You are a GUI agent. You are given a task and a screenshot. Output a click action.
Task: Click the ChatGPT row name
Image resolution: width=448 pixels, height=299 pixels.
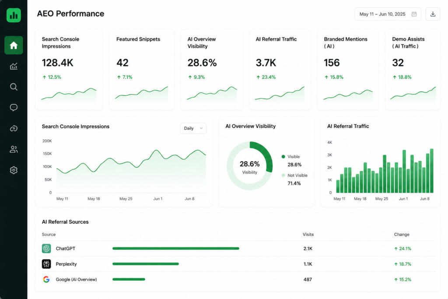click(x=66, y=248)
